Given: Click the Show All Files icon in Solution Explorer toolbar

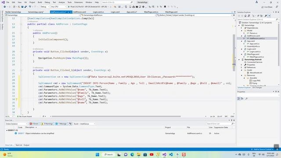Looking at the screenshot, I should (x=261, y=16).
